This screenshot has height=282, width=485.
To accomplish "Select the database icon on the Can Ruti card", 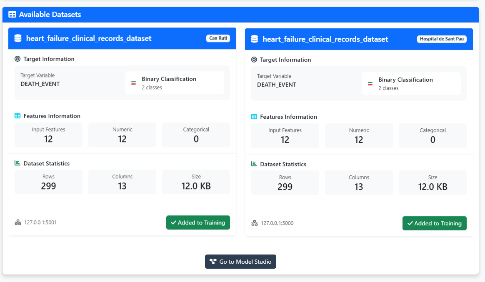I will pos(17,38).
